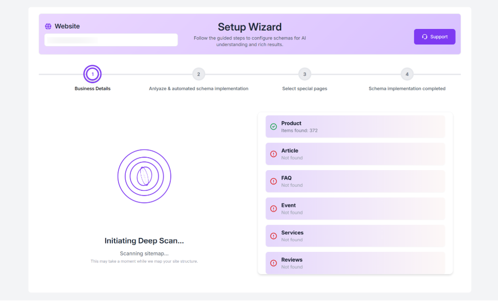Click the concentric circles scanning animation
This screenshot has height=301, width=498.
pyautogui.click(x=144, y=176)
